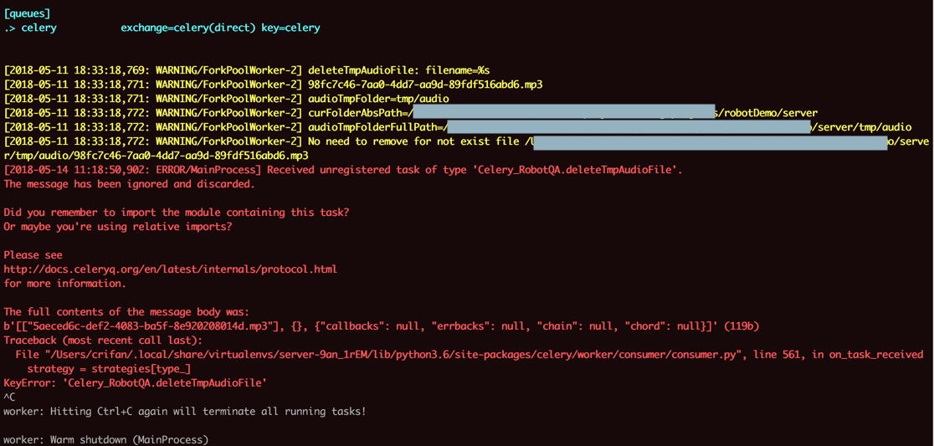Click the audioTmpFolder=tmp/audio log entry
Viewport: 934px width, 446px height.
pyautogui.click(x=378, y=99)
